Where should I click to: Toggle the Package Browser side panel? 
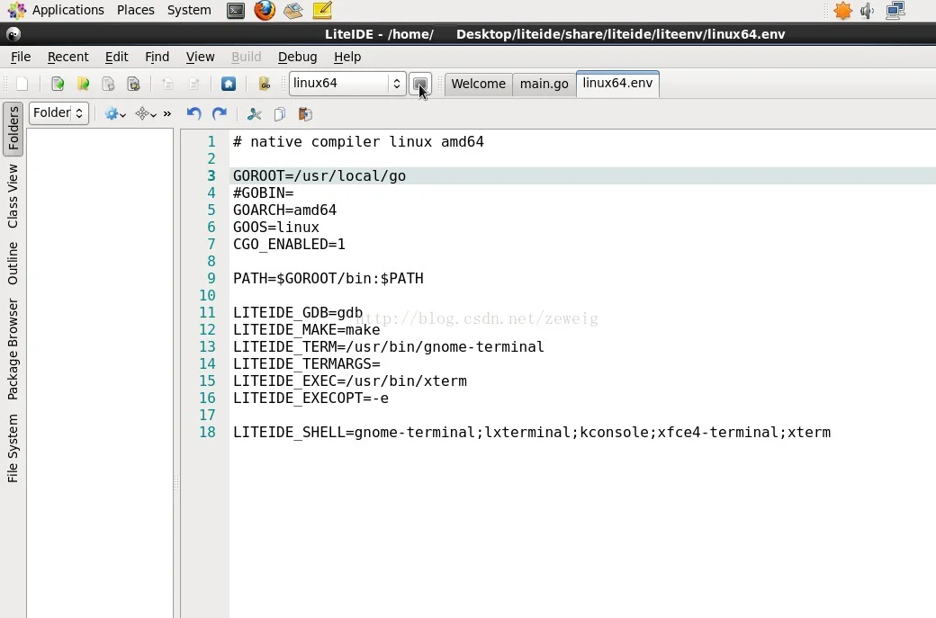point(13,349)
